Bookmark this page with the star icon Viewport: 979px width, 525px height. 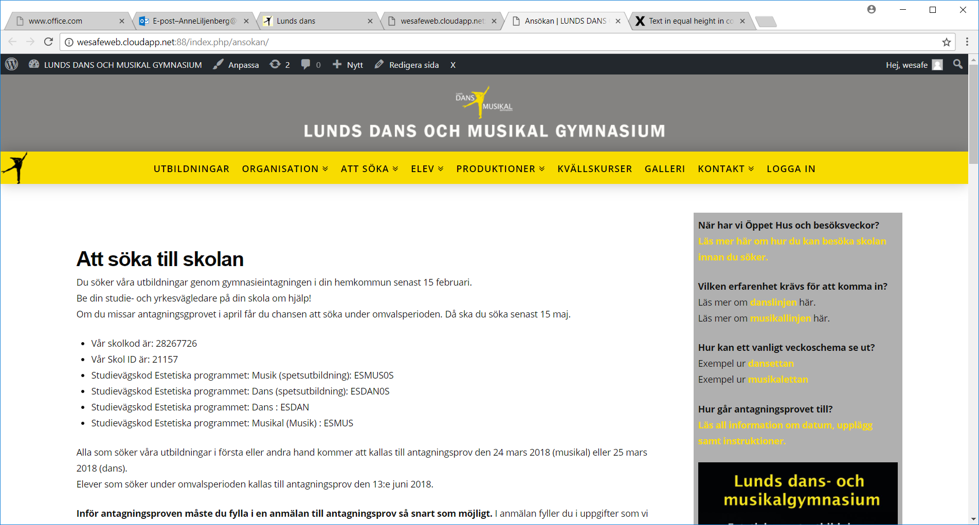coord(946,42)
